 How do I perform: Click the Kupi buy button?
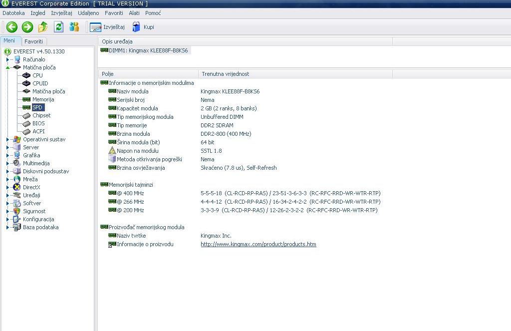(143, 27)
